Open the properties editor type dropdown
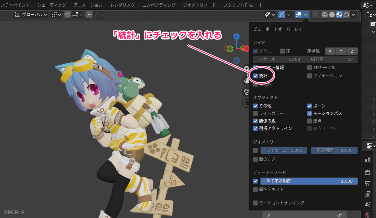376x218 pixels. [x=371, y=146]
